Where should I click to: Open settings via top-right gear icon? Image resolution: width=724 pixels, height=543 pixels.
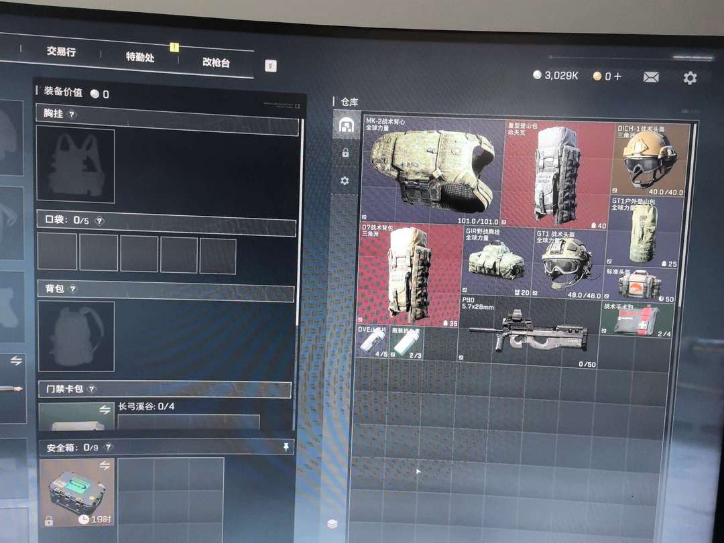689,78
